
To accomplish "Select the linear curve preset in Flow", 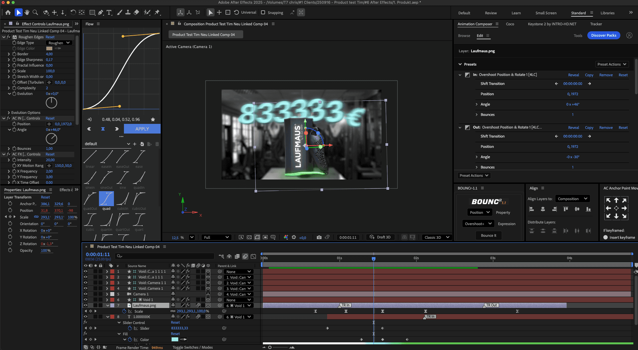I will click(x=90, y=157).
